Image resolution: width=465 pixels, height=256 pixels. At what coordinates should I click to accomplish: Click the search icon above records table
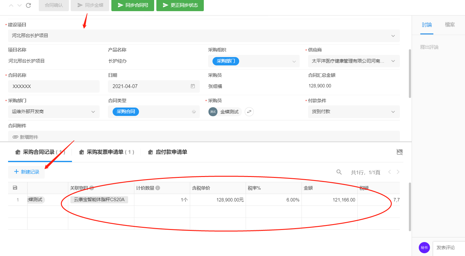pyautogui.click(x=339, y=172)
